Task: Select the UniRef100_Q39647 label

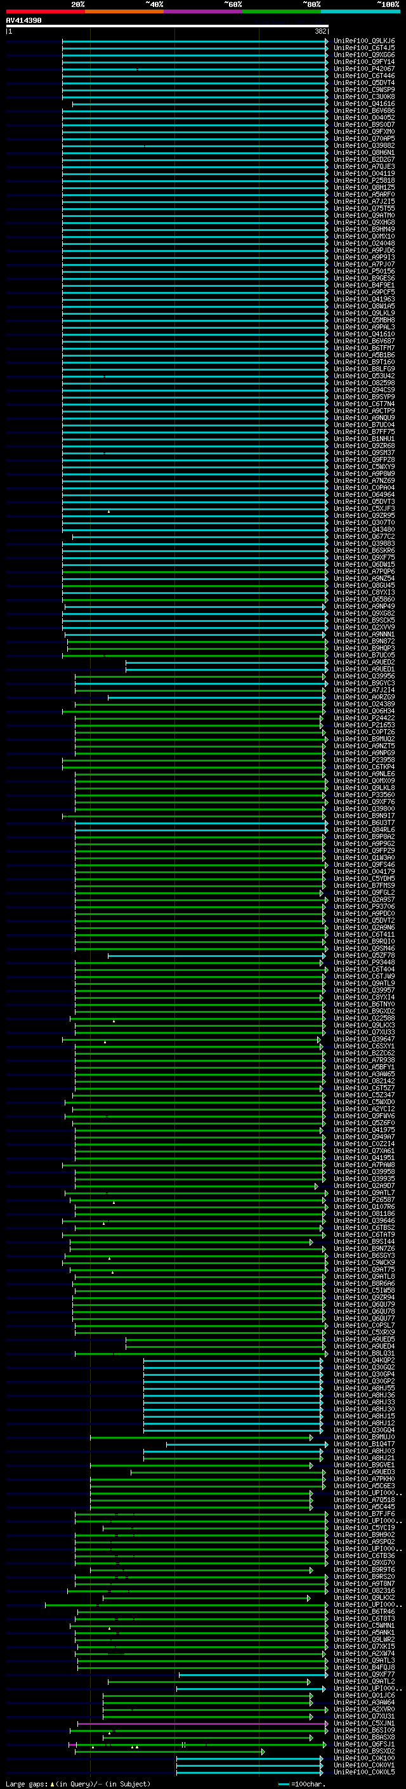Action: click(x=364, y=1040)
